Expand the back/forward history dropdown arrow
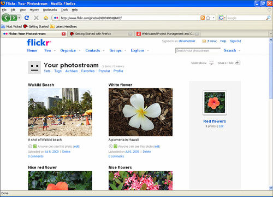 click(19, 18)
